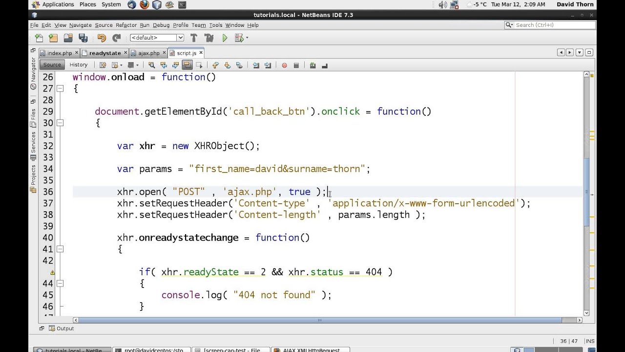Click the Save All toolbar icon
This screenshot has height=352, width=625.
click(x=83, y=38)
